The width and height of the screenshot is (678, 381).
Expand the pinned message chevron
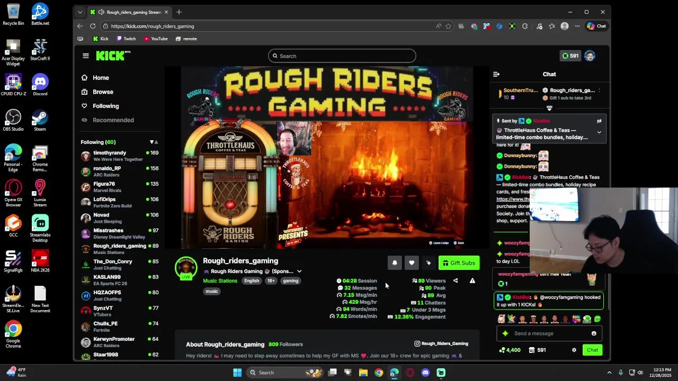(599, 132)
